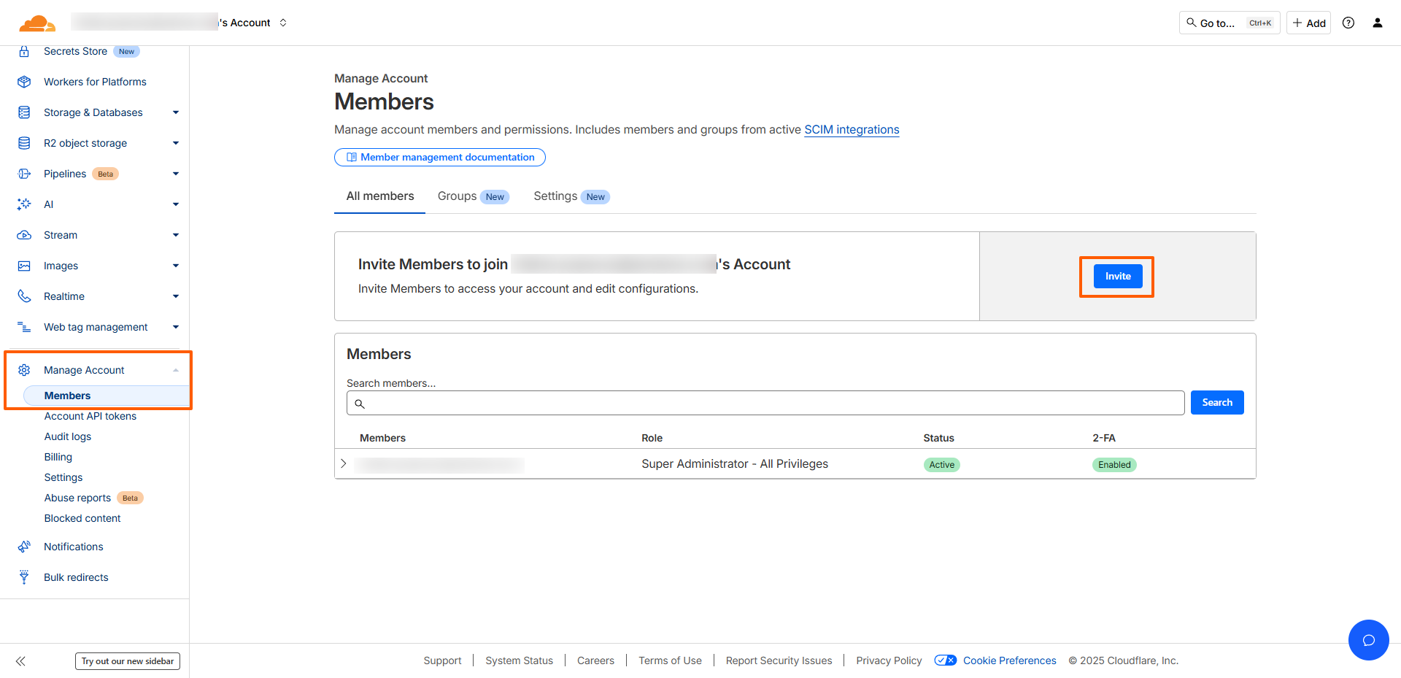Open Account API tokens in sidebar
This screenshot has height=678, width=1401.
point(90,416)
